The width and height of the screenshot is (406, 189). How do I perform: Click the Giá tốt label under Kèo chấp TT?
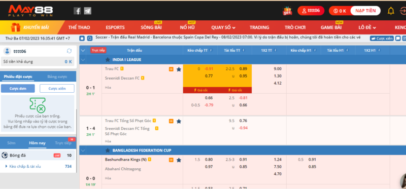[200, 90]
